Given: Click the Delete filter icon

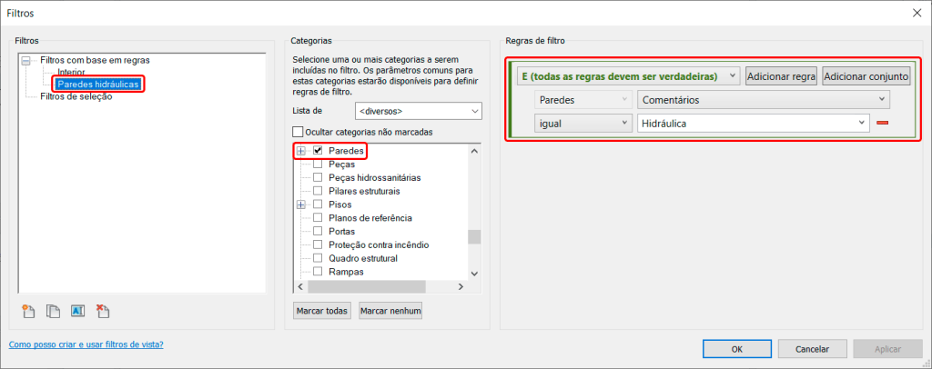Looking at the screenshot, I should click(x=103, y=311).
